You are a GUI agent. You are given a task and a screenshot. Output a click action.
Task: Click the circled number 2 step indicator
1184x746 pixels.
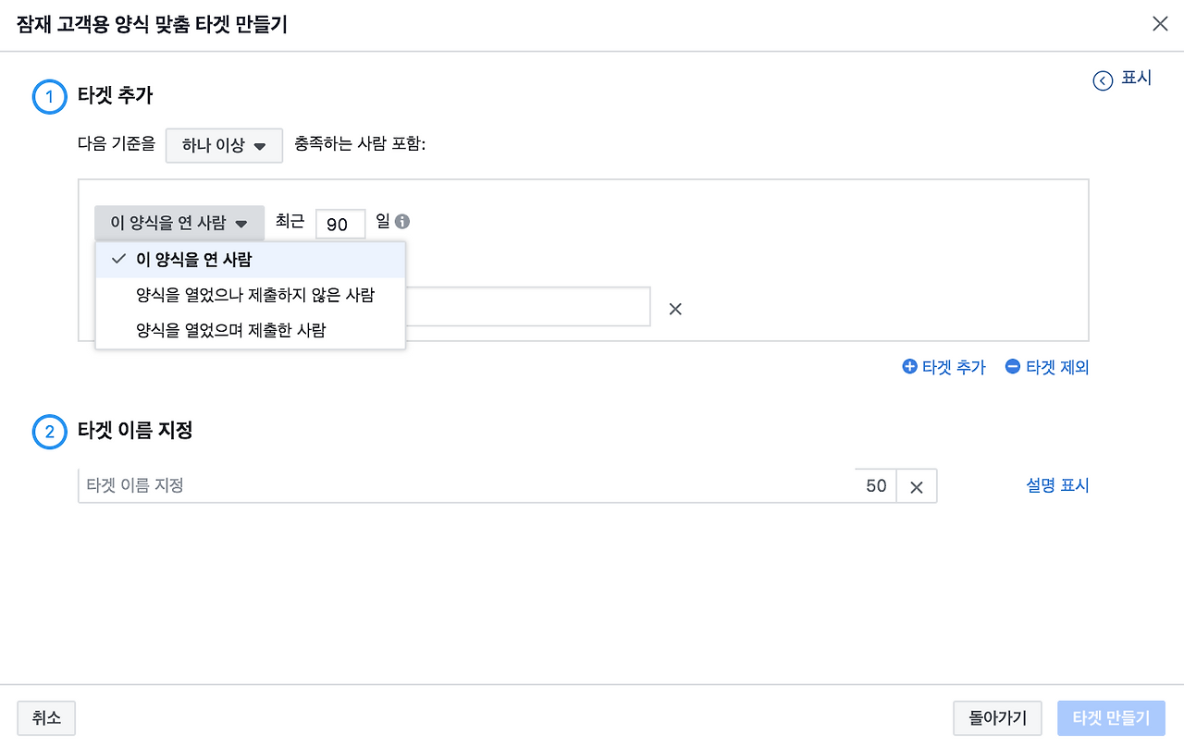(x=49, y=431)
